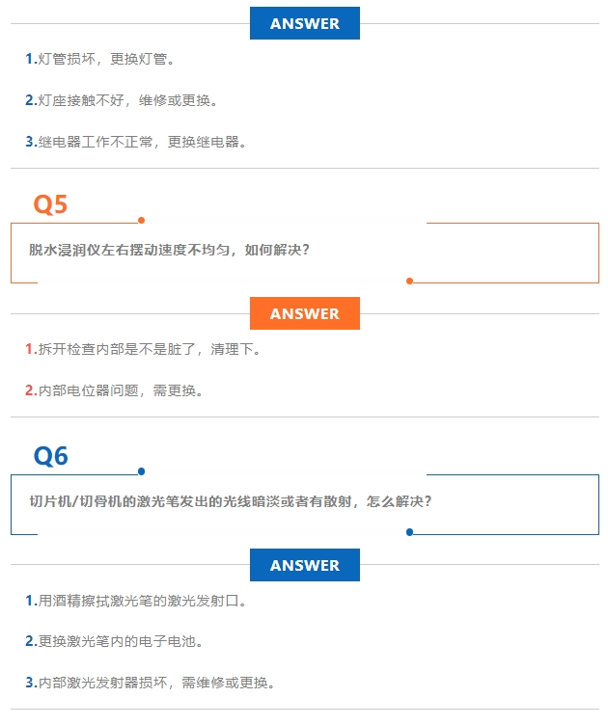Image resolution: width=608 pixels, height=725 pixels.
Task: Click the blue dot below the Q6 question
Action: click(410, 532)
